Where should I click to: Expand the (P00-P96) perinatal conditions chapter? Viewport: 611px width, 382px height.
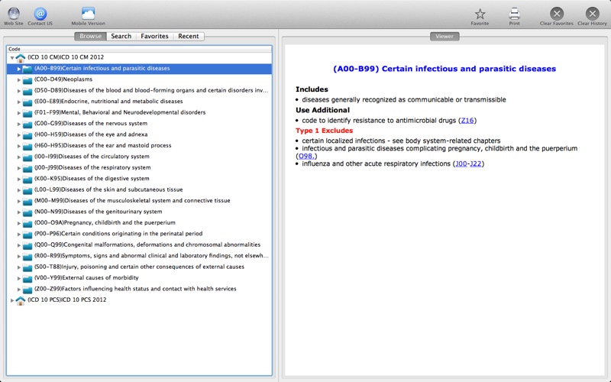(x=18, y=235)
